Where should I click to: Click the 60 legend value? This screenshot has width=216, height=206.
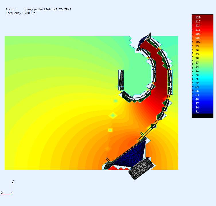coord(197,99)
